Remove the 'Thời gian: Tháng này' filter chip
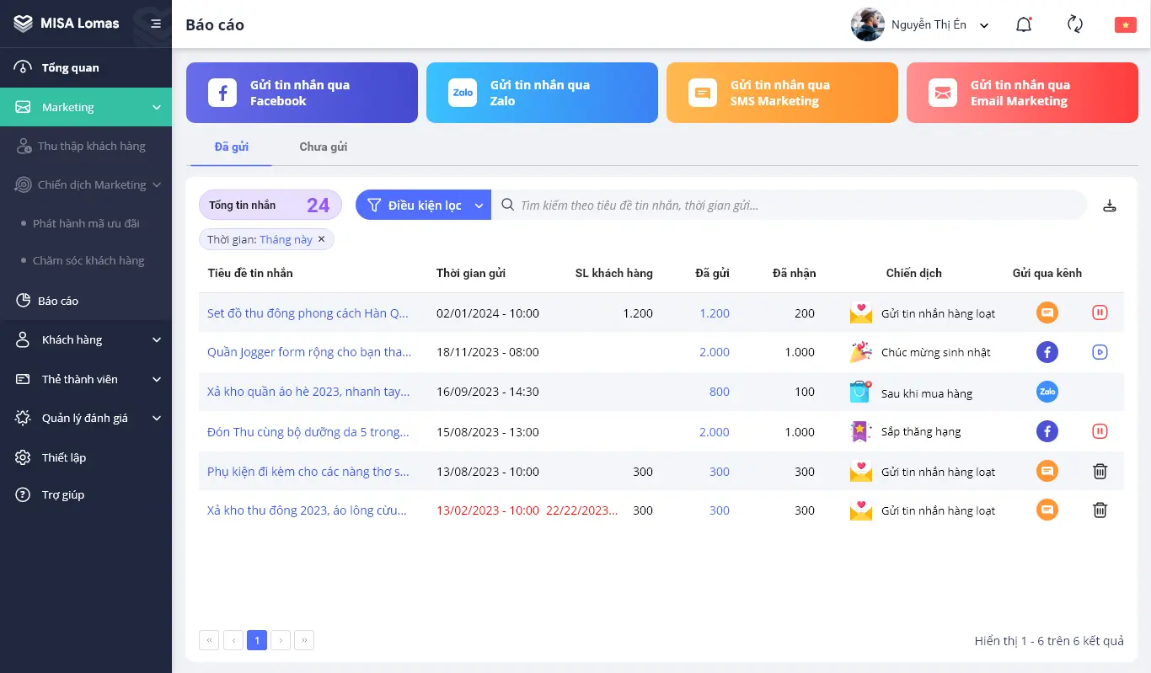This screenshot has width=1151, height=673. coord(321,239)
